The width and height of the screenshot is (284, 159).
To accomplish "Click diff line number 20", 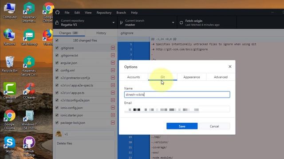I will click(x=130, y=142).
